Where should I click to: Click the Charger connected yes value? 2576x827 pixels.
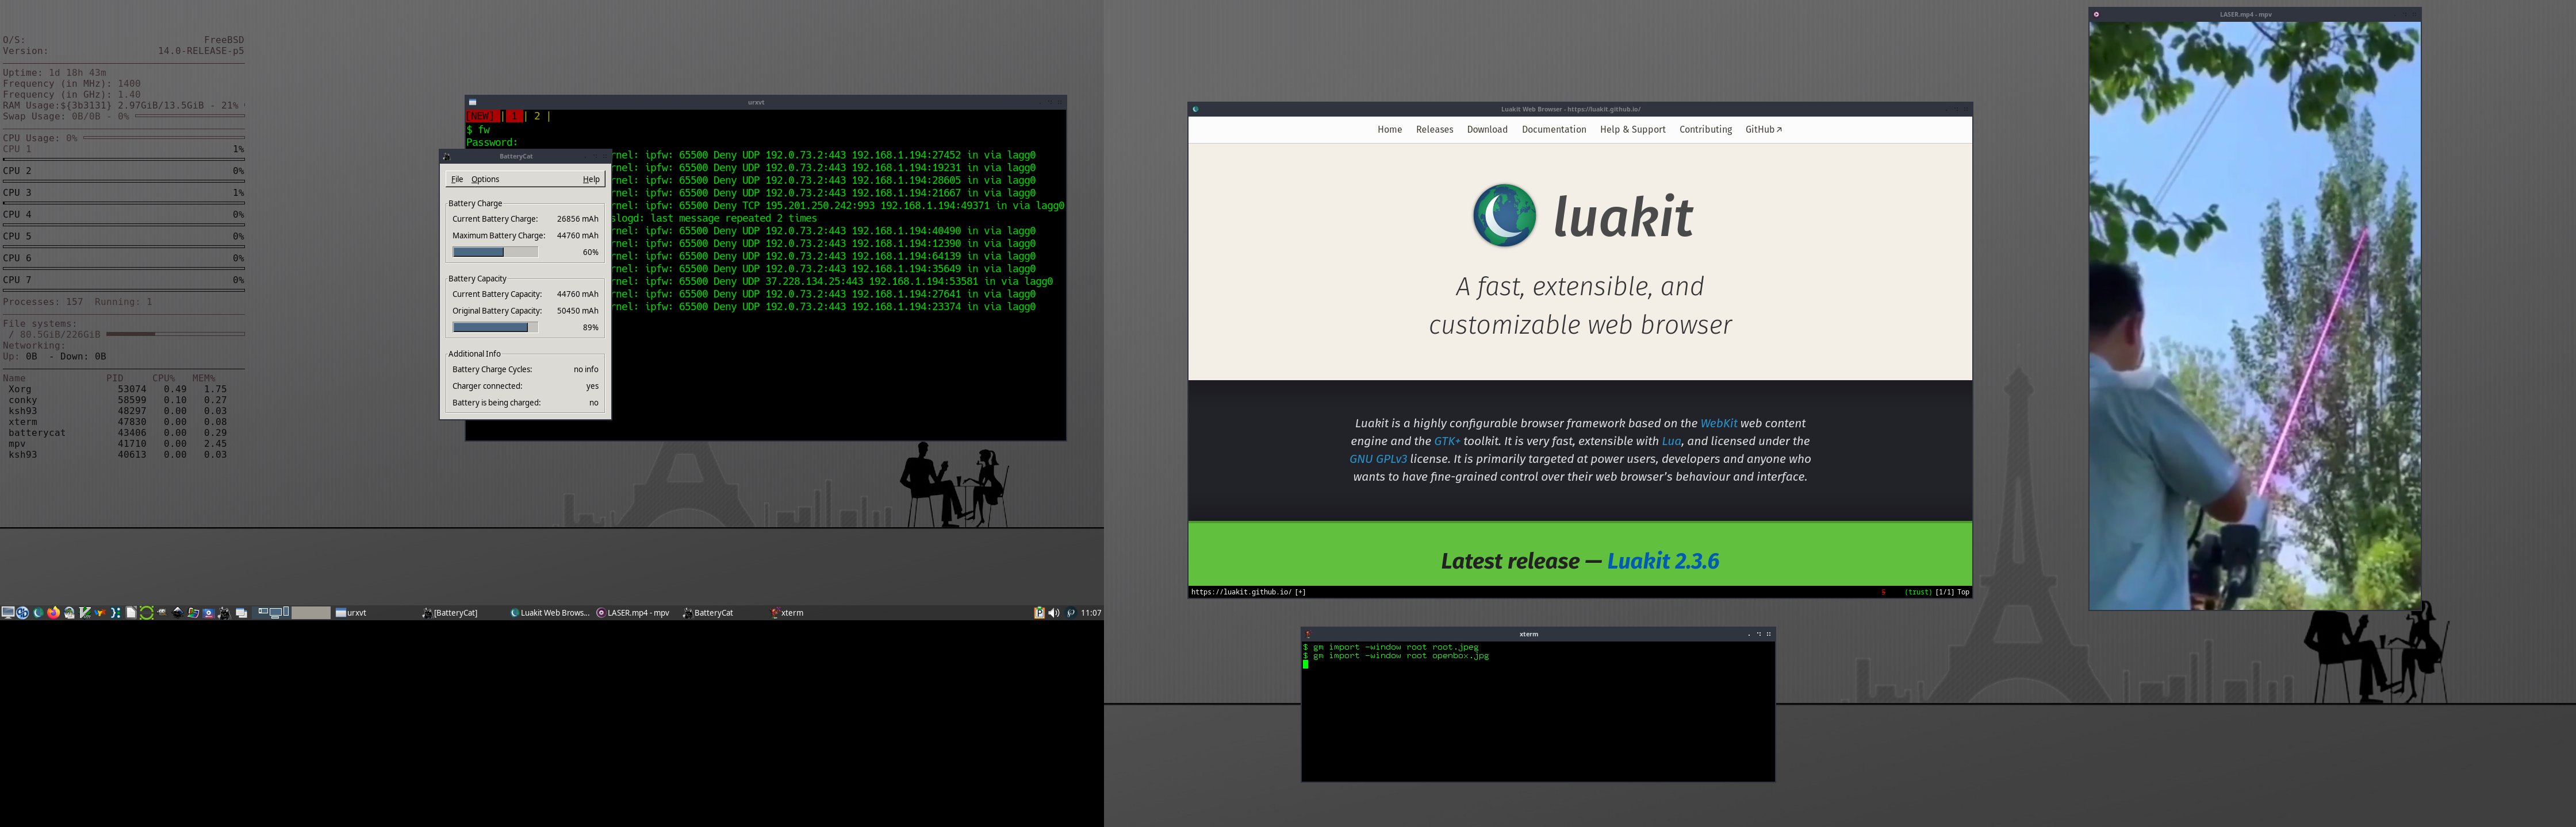pyautogui.click(x=592, y=387)
